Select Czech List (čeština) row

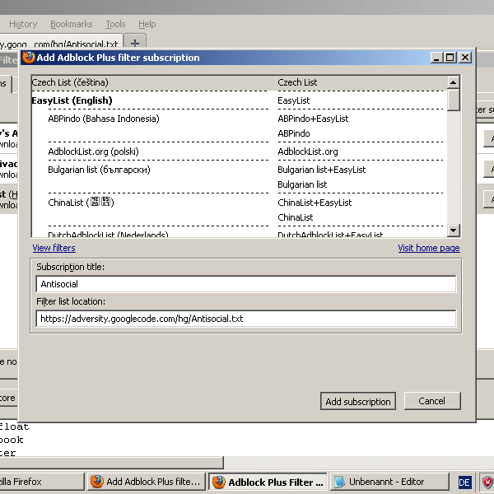[x=240, y=82]
